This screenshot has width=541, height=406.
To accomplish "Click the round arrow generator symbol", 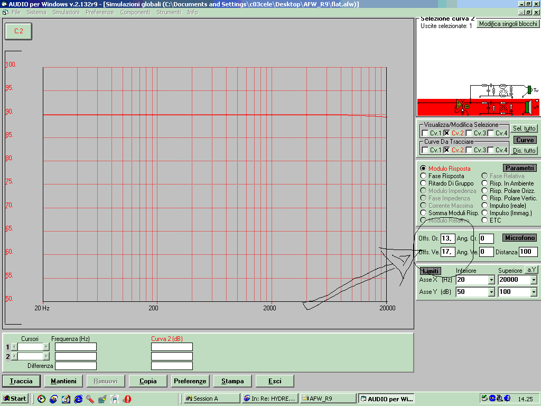I will (467, 107).
